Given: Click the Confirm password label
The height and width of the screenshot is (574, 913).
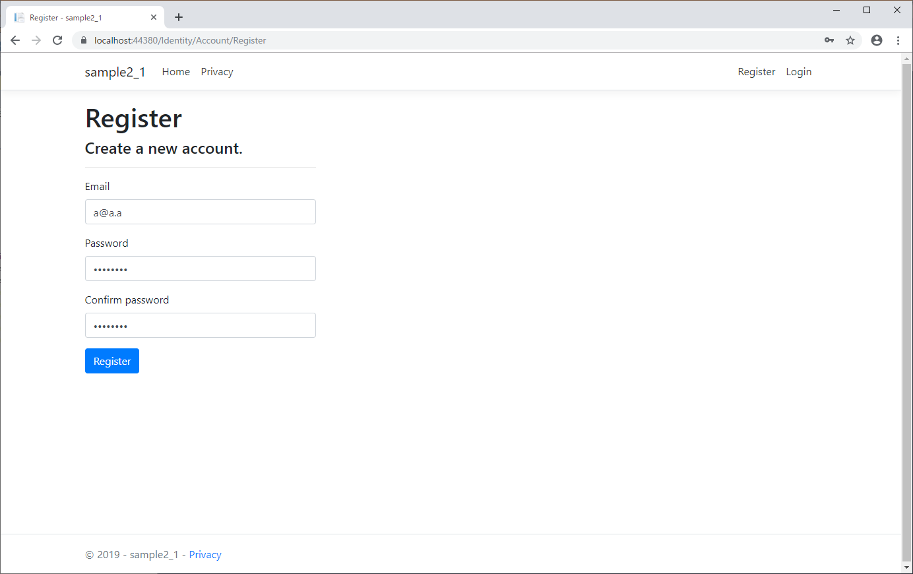Looking at the screenshot, I should coord(127,300).
